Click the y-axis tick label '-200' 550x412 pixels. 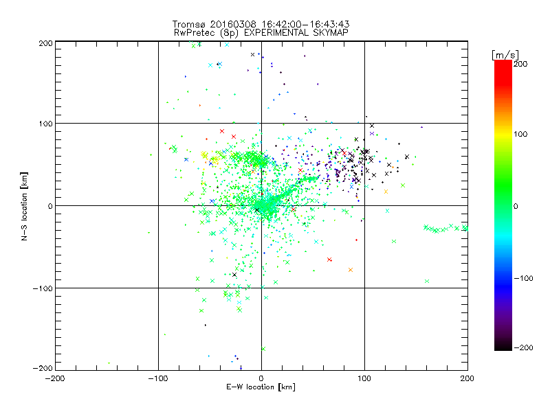(43, 368)
